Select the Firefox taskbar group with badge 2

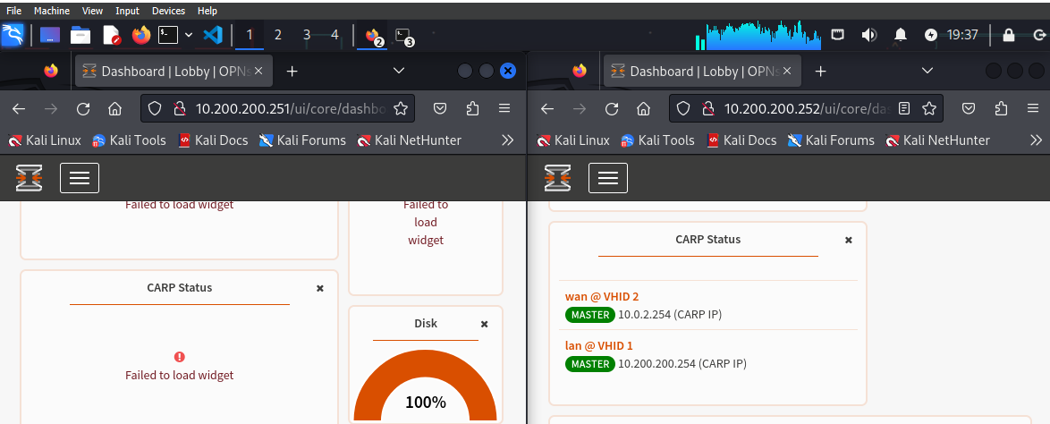pyautogui.click(x=374, y=36)
